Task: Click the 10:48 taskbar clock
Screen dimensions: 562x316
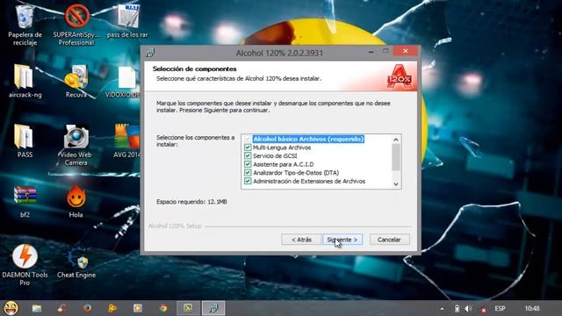Action: [x=532, y=308]
